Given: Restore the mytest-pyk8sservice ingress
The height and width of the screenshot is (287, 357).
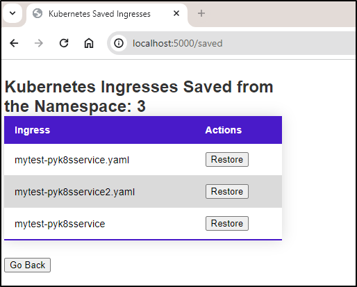Looking at the screenshot, I should pyautogui.click(x=227, y=223).
